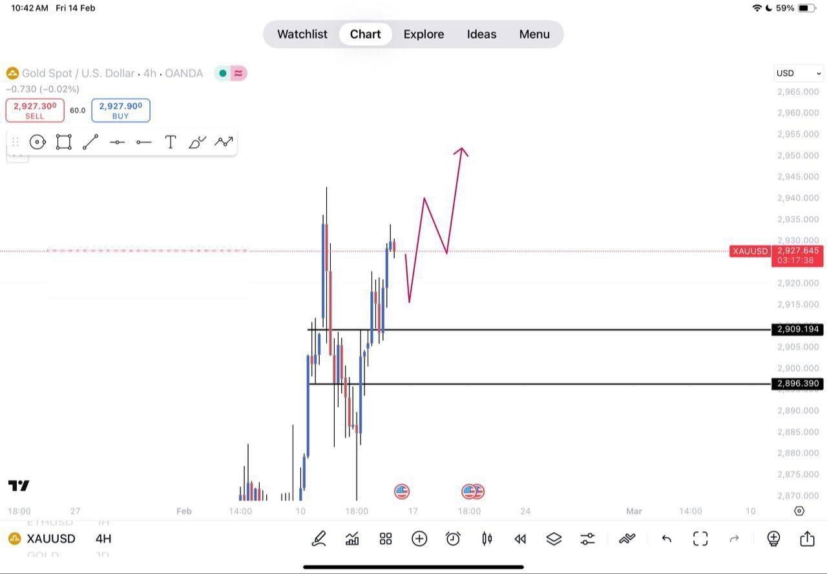Select the trend line tool
Image resolution: width=827 pixels, height=574 pixels.
click(x=90, y=142)
